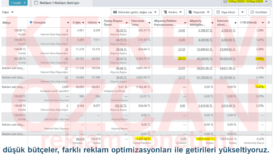Open Alışveriş Reklam Harcamasının column arrow

[185, 23]
